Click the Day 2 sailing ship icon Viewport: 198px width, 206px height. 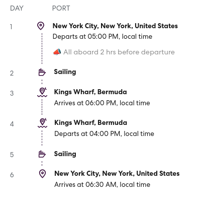click(42, 72)
